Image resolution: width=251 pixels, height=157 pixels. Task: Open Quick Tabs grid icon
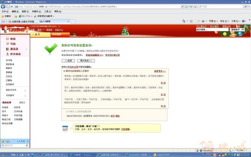[3, 21]
